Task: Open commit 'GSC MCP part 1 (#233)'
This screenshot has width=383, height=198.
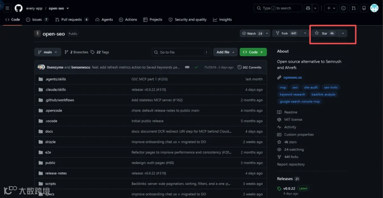Action: pyautogui.click(x=149, y=79)
